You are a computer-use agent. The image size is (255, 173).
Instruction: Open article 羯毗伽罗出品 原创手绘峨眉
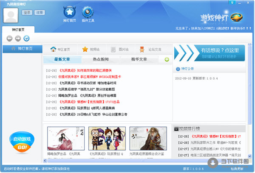[87, 95]
